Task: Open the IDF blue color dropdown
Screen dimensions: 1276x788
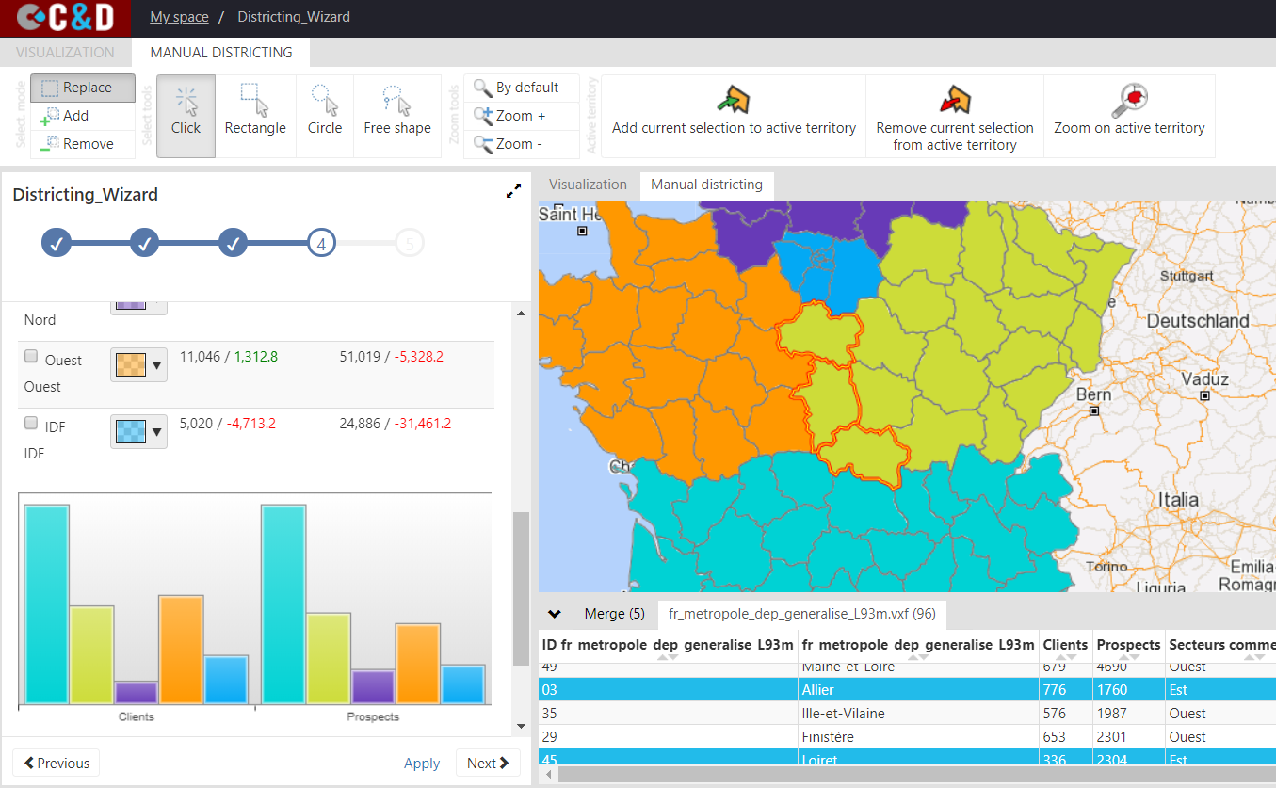Action: click(x=139, y=431)
